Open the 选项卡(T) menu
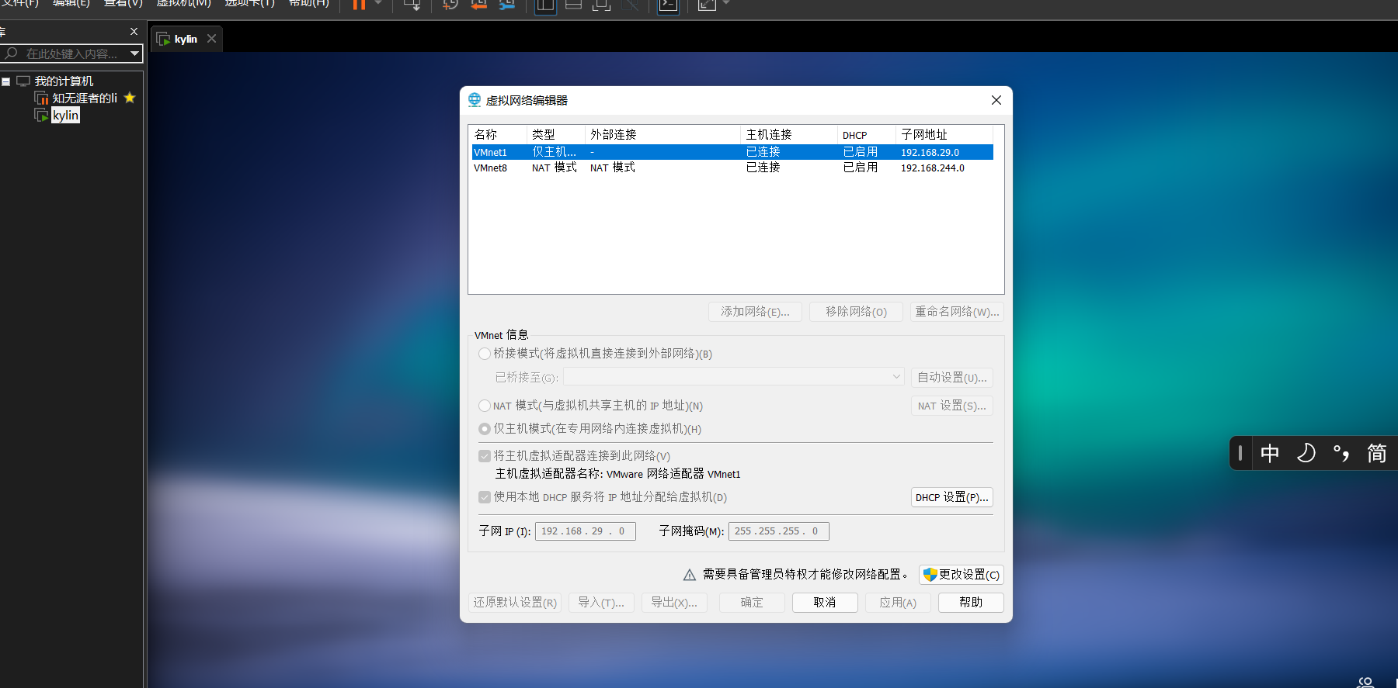The width and height of the screenshot is (1398, 688). pyautogui.click(x=250, y=3)
